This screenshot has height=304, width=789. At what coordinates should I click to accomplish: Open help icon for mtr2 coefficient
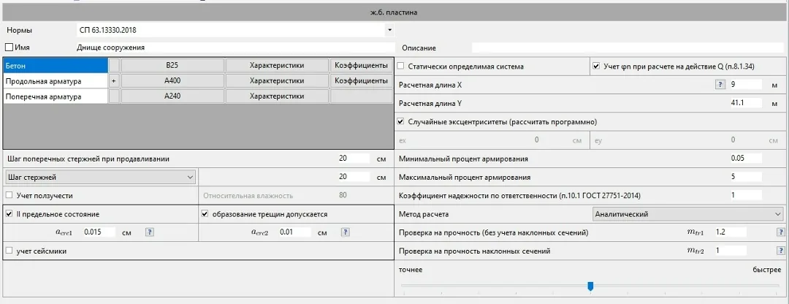pos(780,250)
